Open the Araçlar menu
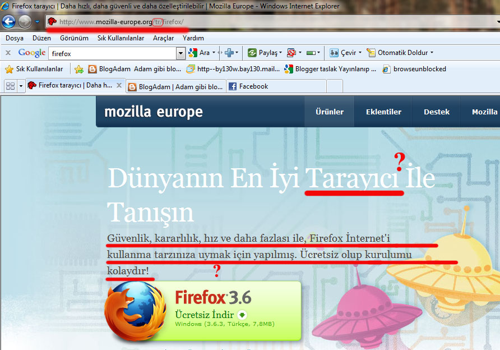The height and width of the screenshot is (350, 500). [x=163, y=38]
